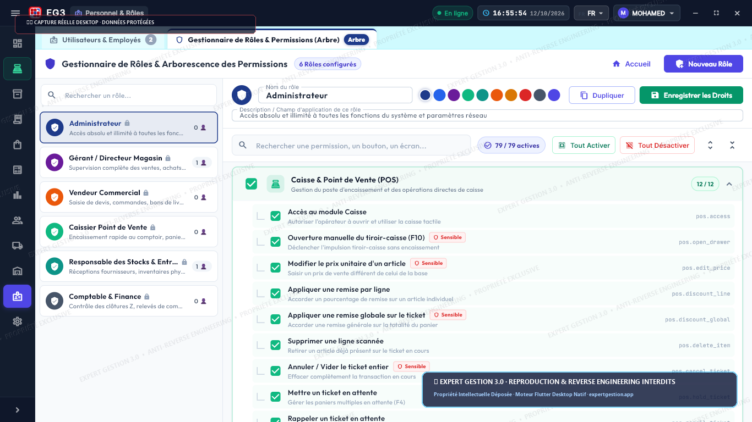752x422 pixels.
Task: Collapse all permission groups with the fold arrows
Action: pyautogui.click(x=732, y=145)
